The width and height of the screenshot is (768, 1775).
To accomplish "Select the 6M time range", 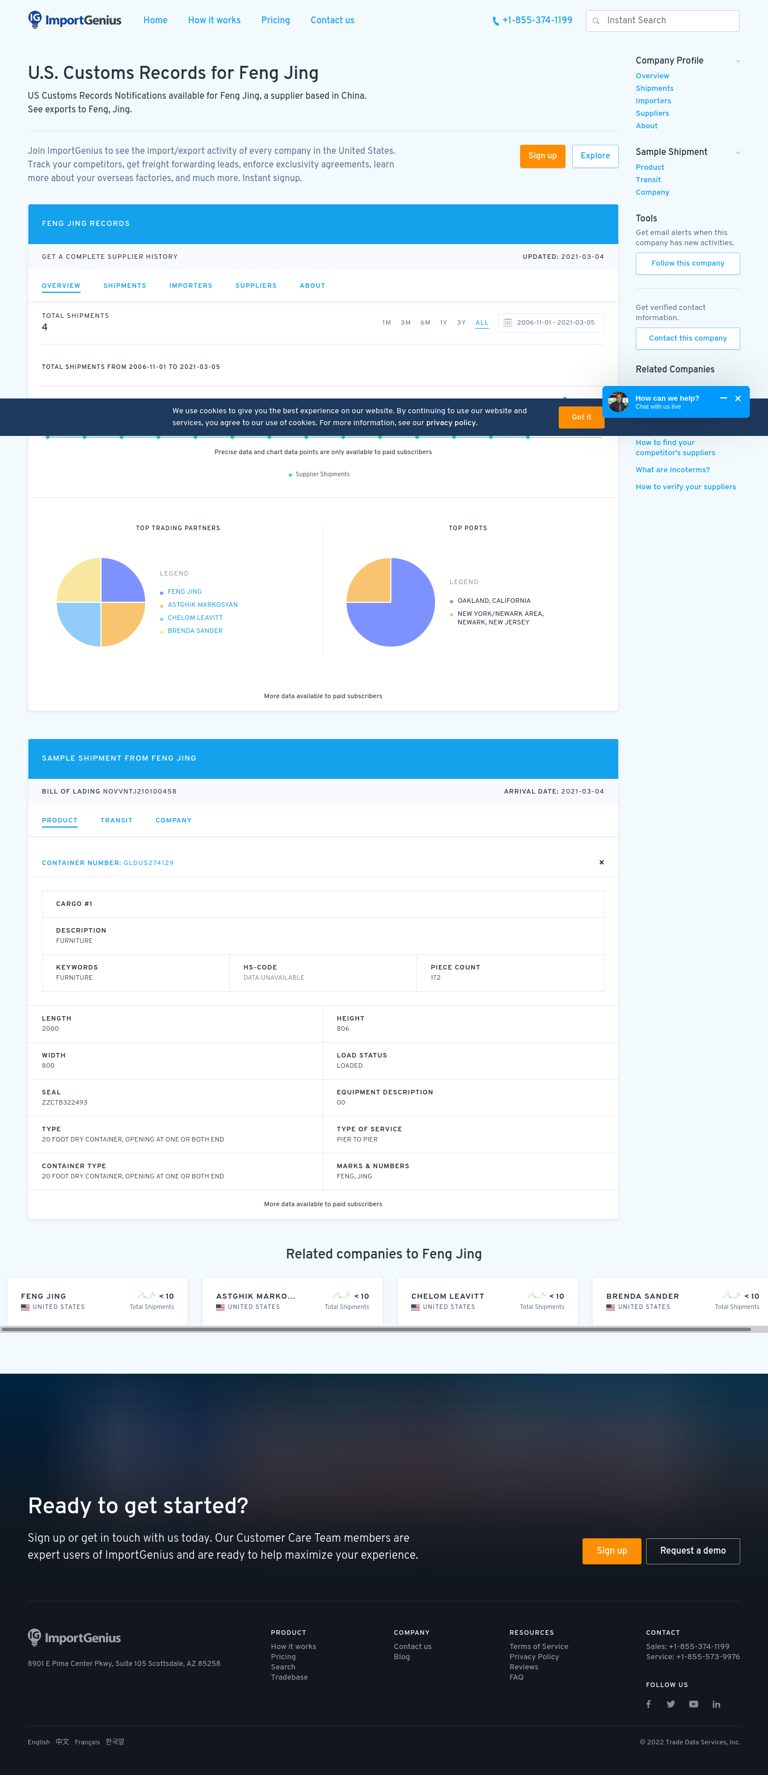I will [425, 322].
